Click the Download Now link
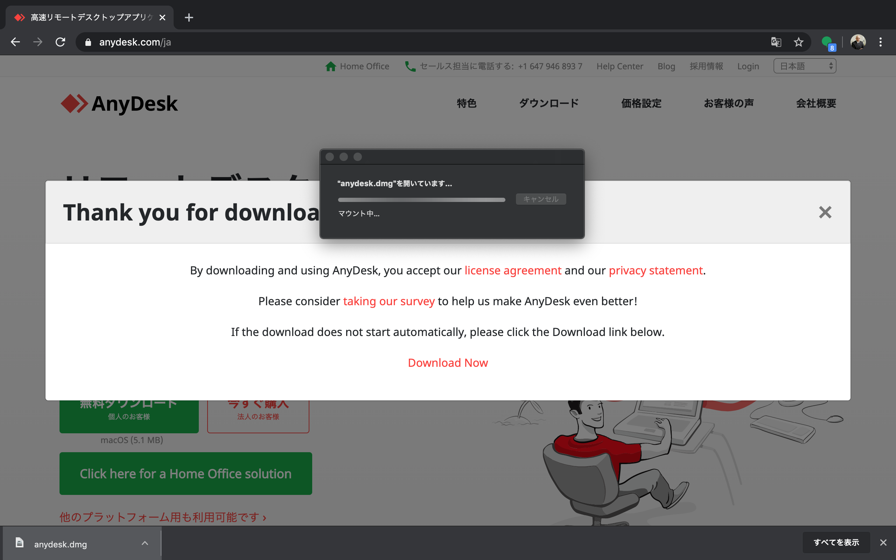 (x=448, y=363)
